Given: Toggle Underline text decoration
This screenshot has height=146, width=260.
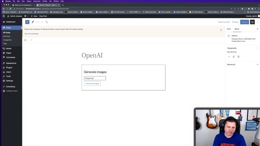Looking at the screenshot, I should (x=234, y=57).
